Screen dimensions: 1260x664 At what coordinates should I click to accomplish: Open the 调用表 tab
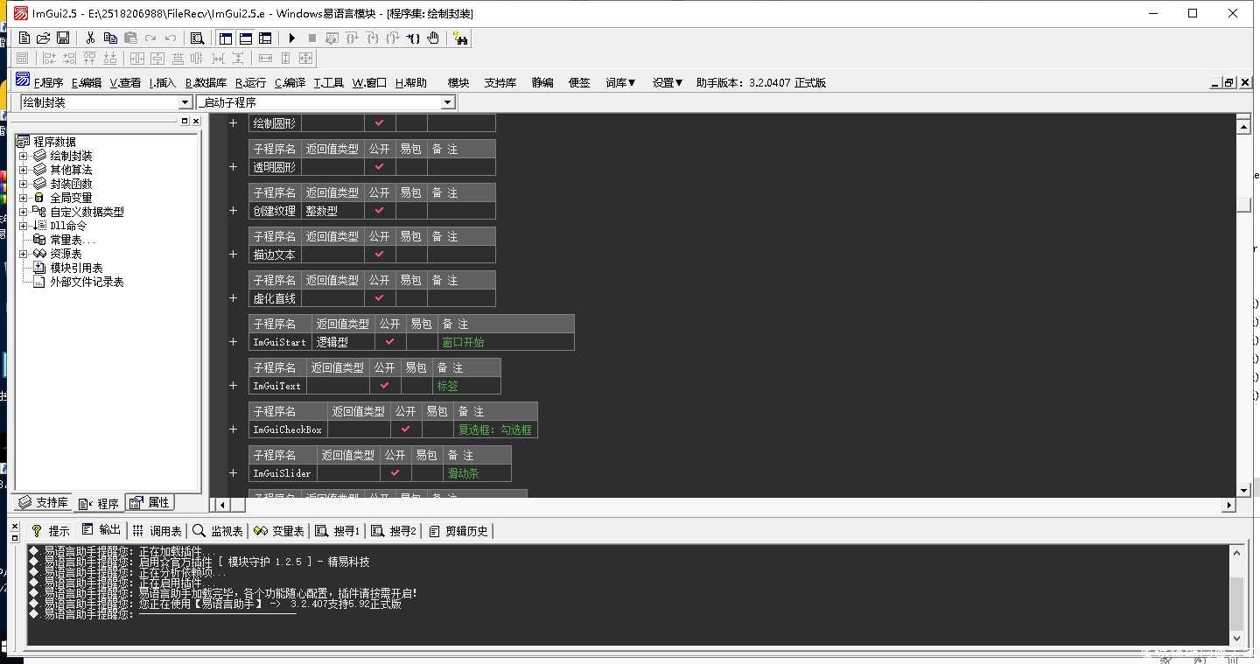157,531
